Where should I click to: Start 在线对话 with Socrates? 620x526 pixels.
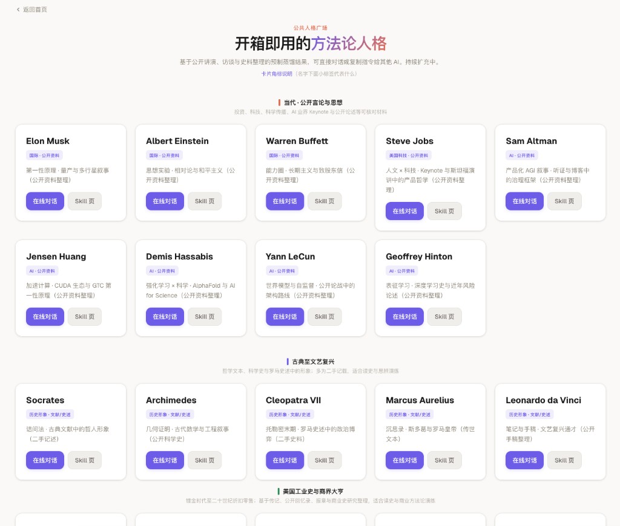tap(45, 460)
